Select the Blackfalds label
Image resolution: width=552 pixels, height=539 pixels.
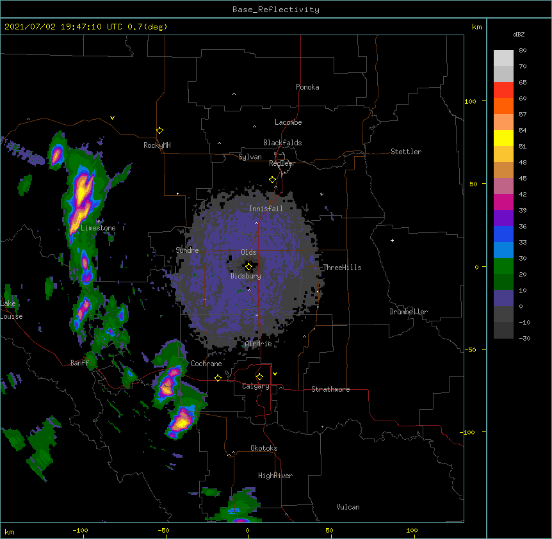[x=282, y=143]
